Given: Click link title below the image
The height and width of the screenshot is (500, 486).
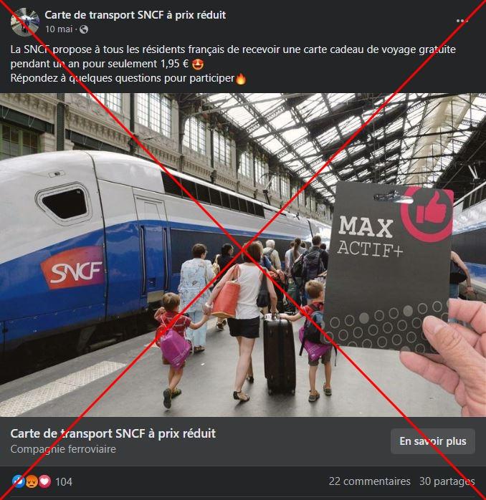Looking at the screenshot, I should point(113,433).
